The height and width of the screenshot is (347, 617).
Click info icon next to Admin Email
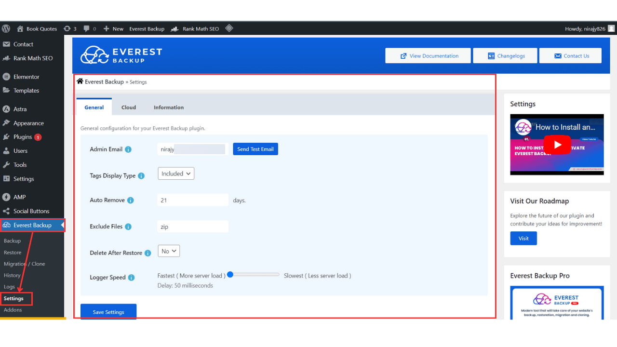pyautogui.click(x=128, y=149)
